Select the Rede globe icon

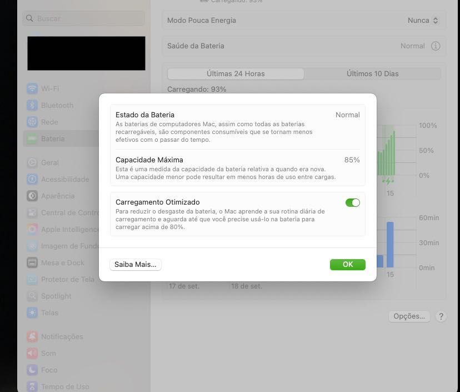tap(32, 122)
